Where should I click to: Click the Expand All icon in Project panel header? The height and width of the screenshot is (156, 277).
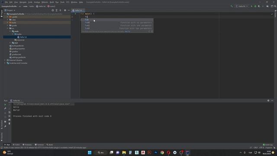click(x=57, y=10)
